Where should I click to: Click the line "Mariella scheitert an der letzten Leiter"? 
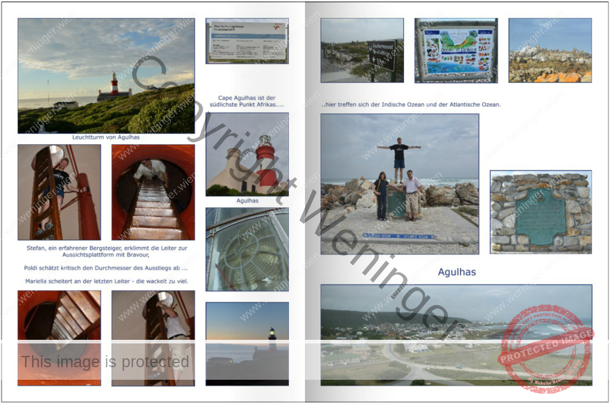click(x=107, y=281)
